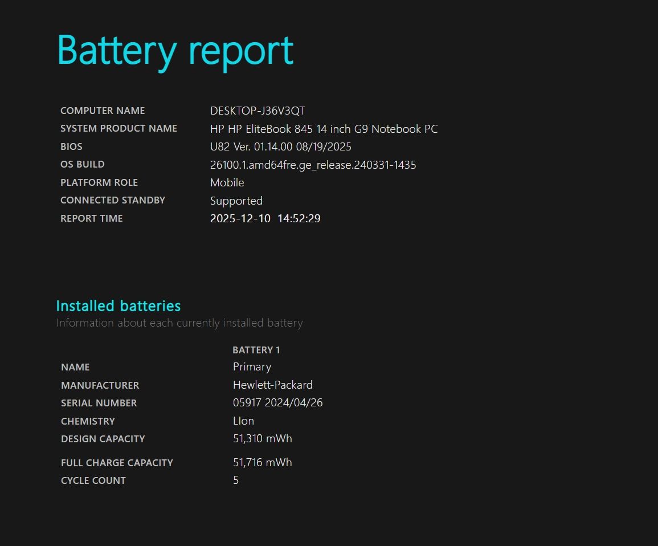658x546 pixels.
Task: Click the manufacturer value Hewlett-Packard
Action: [272, 385]
